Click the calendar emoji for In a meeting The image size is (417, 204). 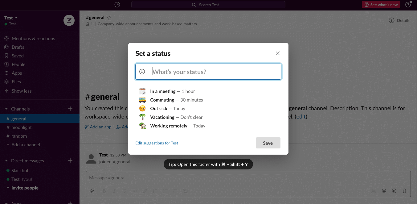(142, 91)
